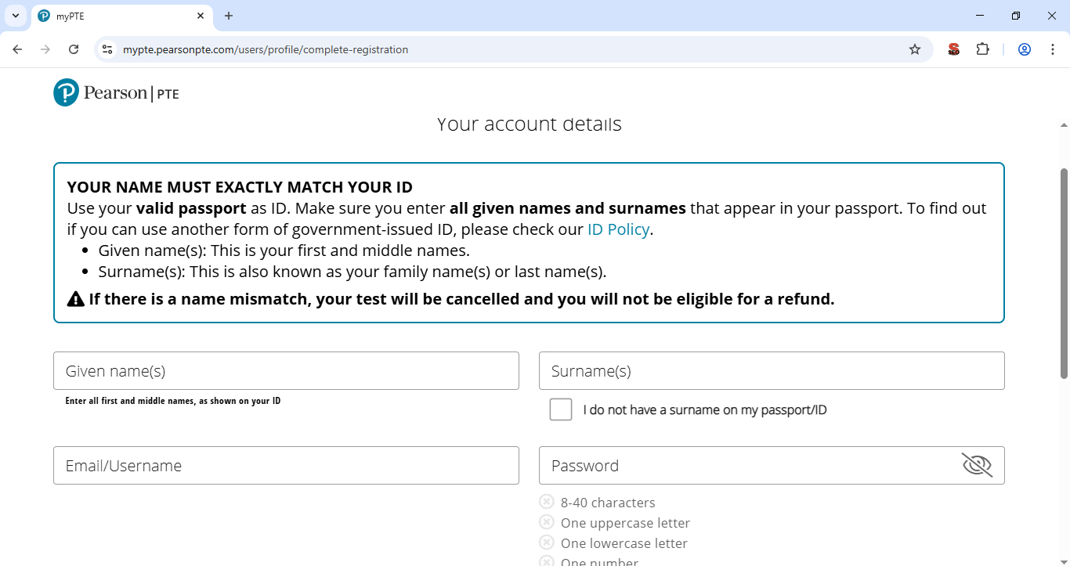Click the forward navigation arrow

coord(45,49)
